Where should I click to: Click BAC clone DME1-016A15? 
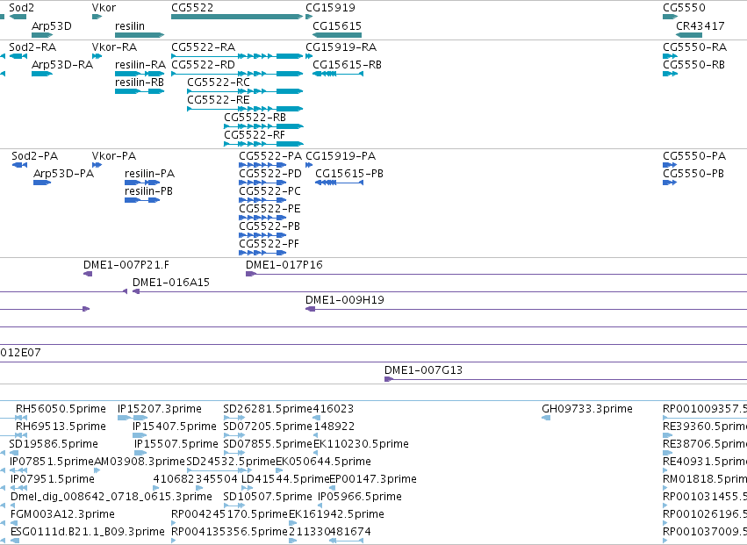point(440,291)
